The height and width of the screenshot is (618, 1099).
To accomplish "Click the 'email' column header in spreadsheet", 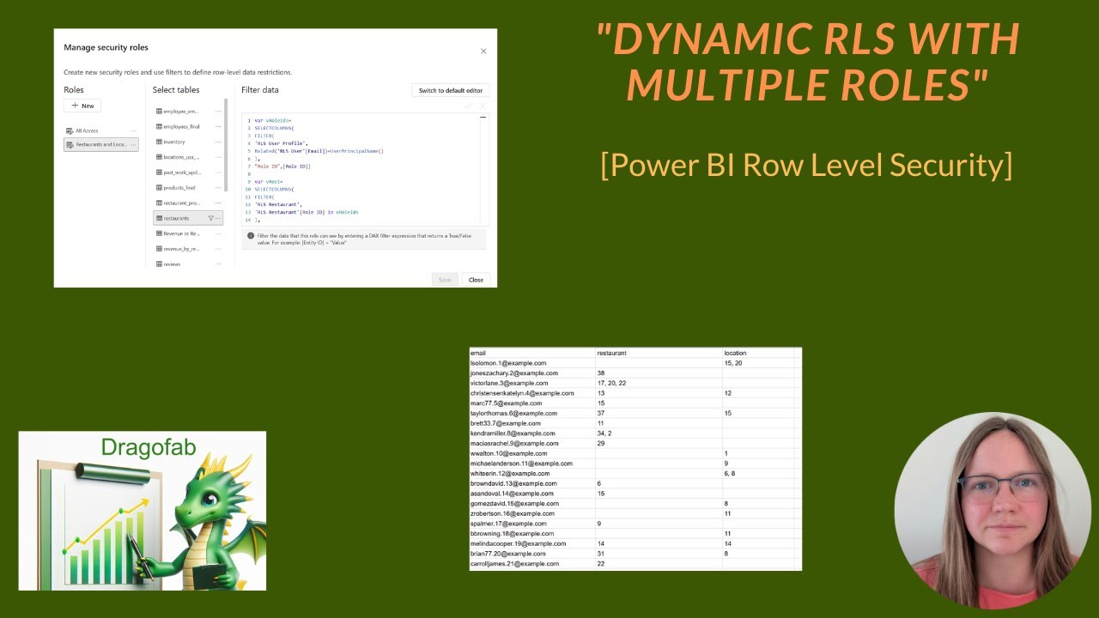I will [532, 353].
